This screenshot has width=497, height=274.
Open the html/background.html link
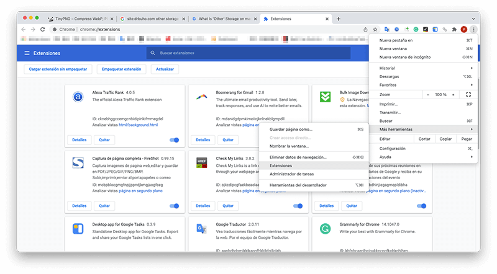[138, 125]
